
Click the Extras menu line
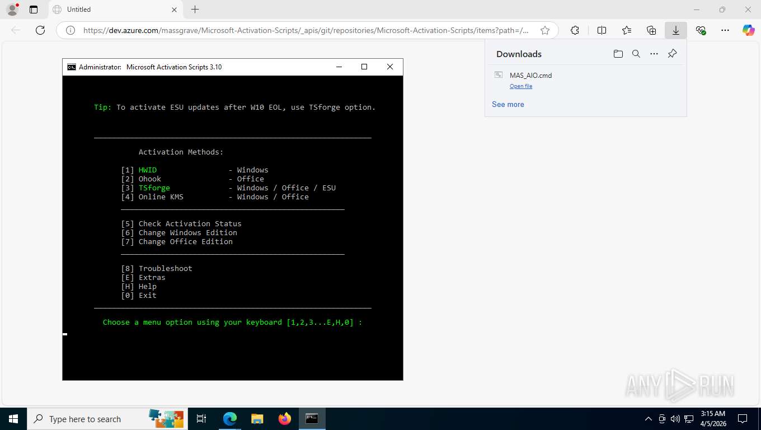tap(143, 278)
